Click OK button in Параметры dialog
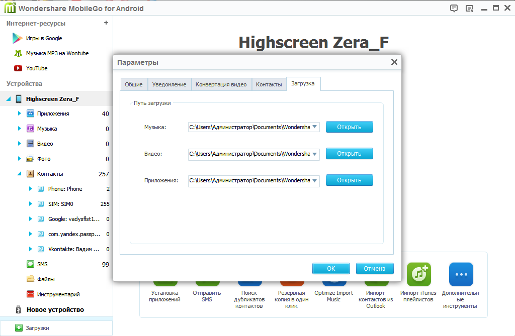 point(331,269)
